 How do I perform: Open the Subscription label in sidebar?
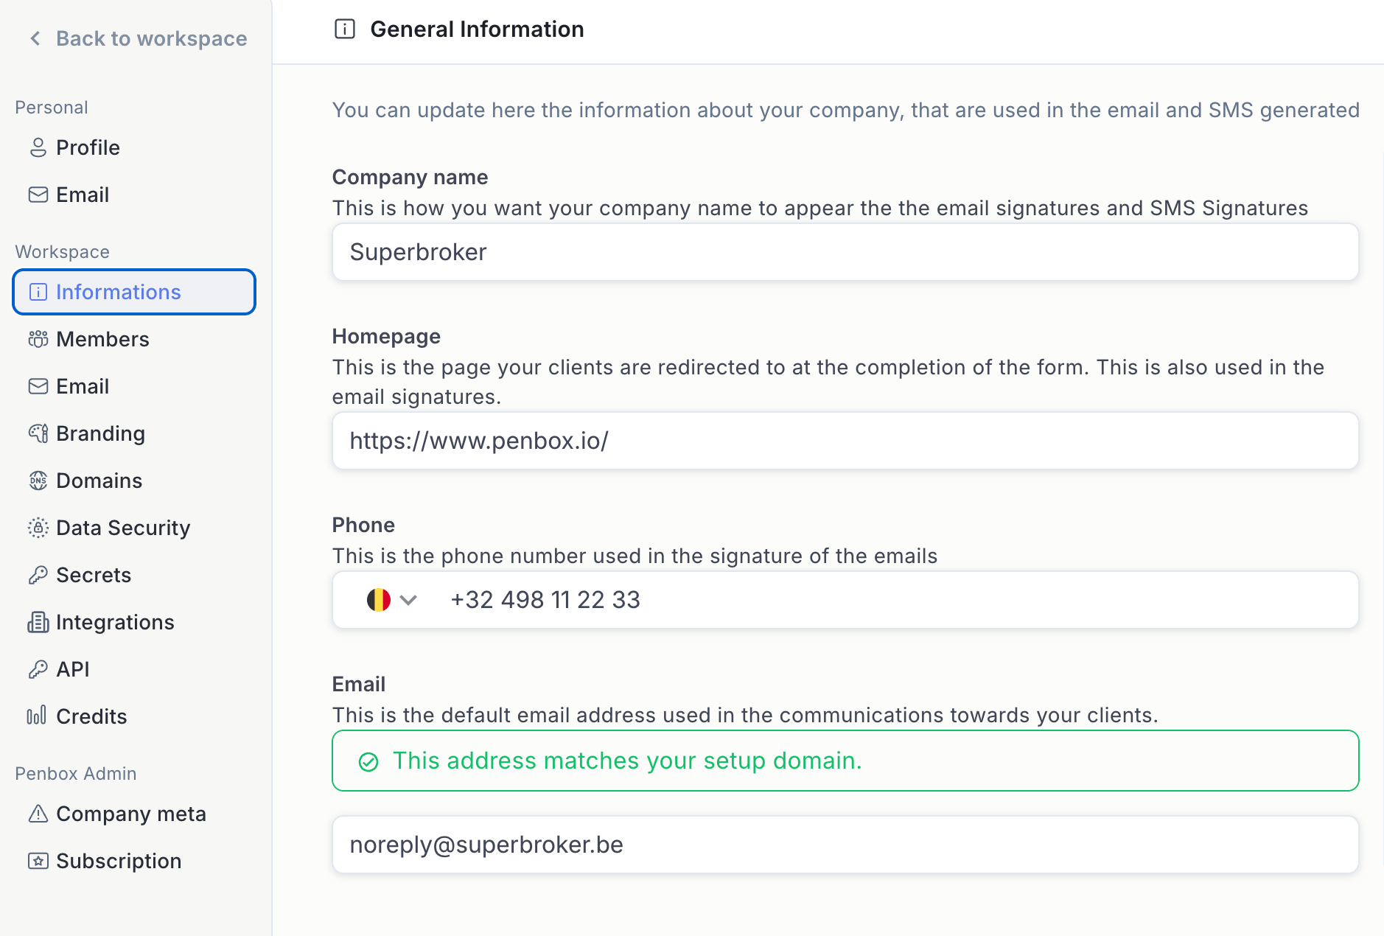[119, 861]
